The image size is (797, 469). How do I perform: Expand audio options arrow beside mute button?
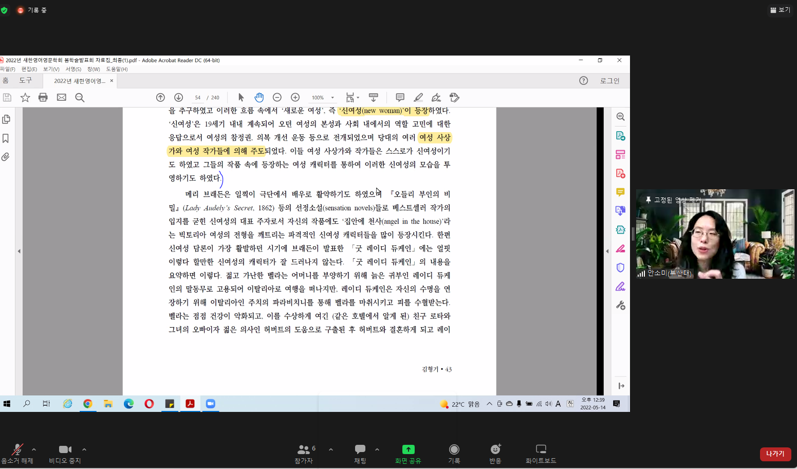point(34,449)
